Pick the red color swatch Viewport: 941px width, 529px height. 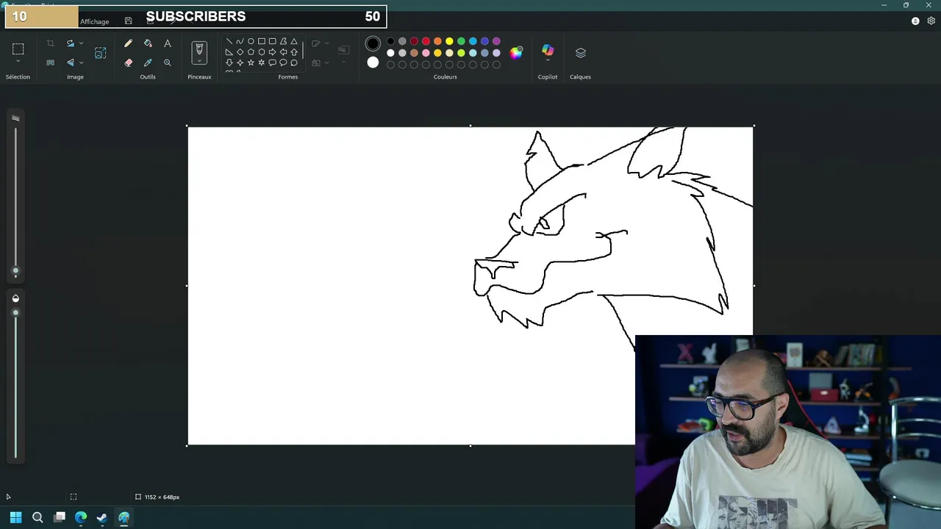(x=426, y=41)
